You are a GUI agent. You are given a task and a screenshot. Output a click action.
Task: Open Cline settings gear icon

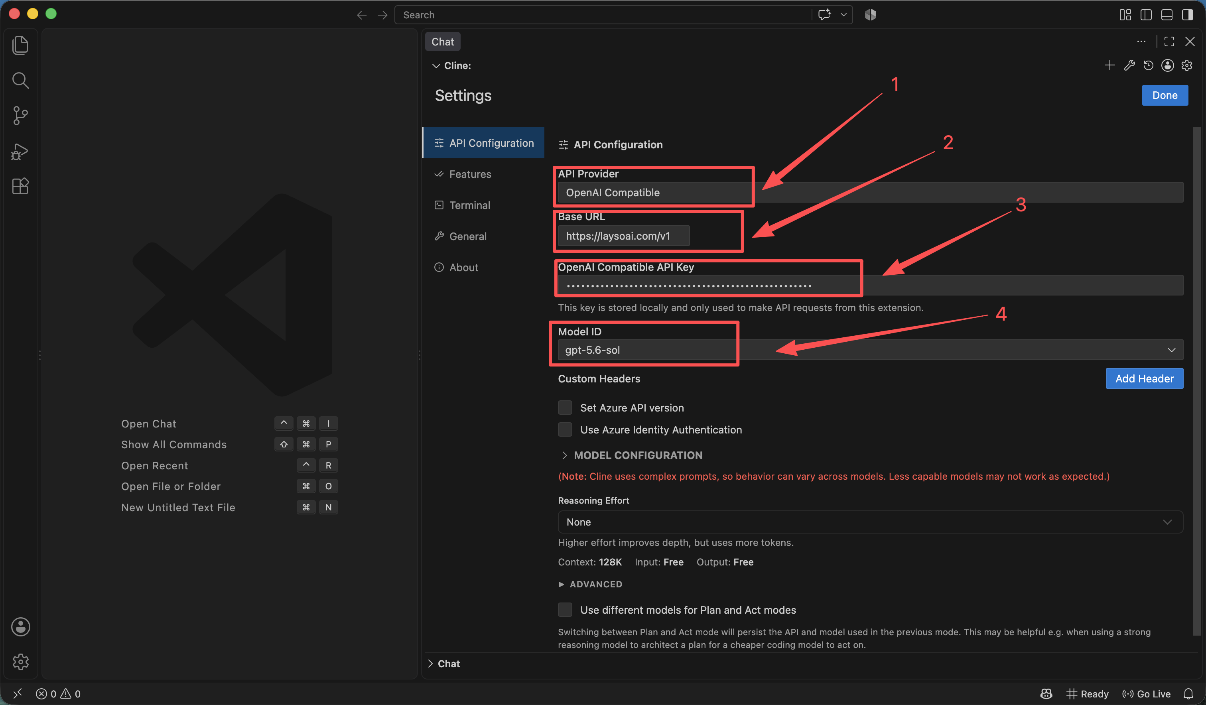pyautogui.click(x=1187, y=65)
